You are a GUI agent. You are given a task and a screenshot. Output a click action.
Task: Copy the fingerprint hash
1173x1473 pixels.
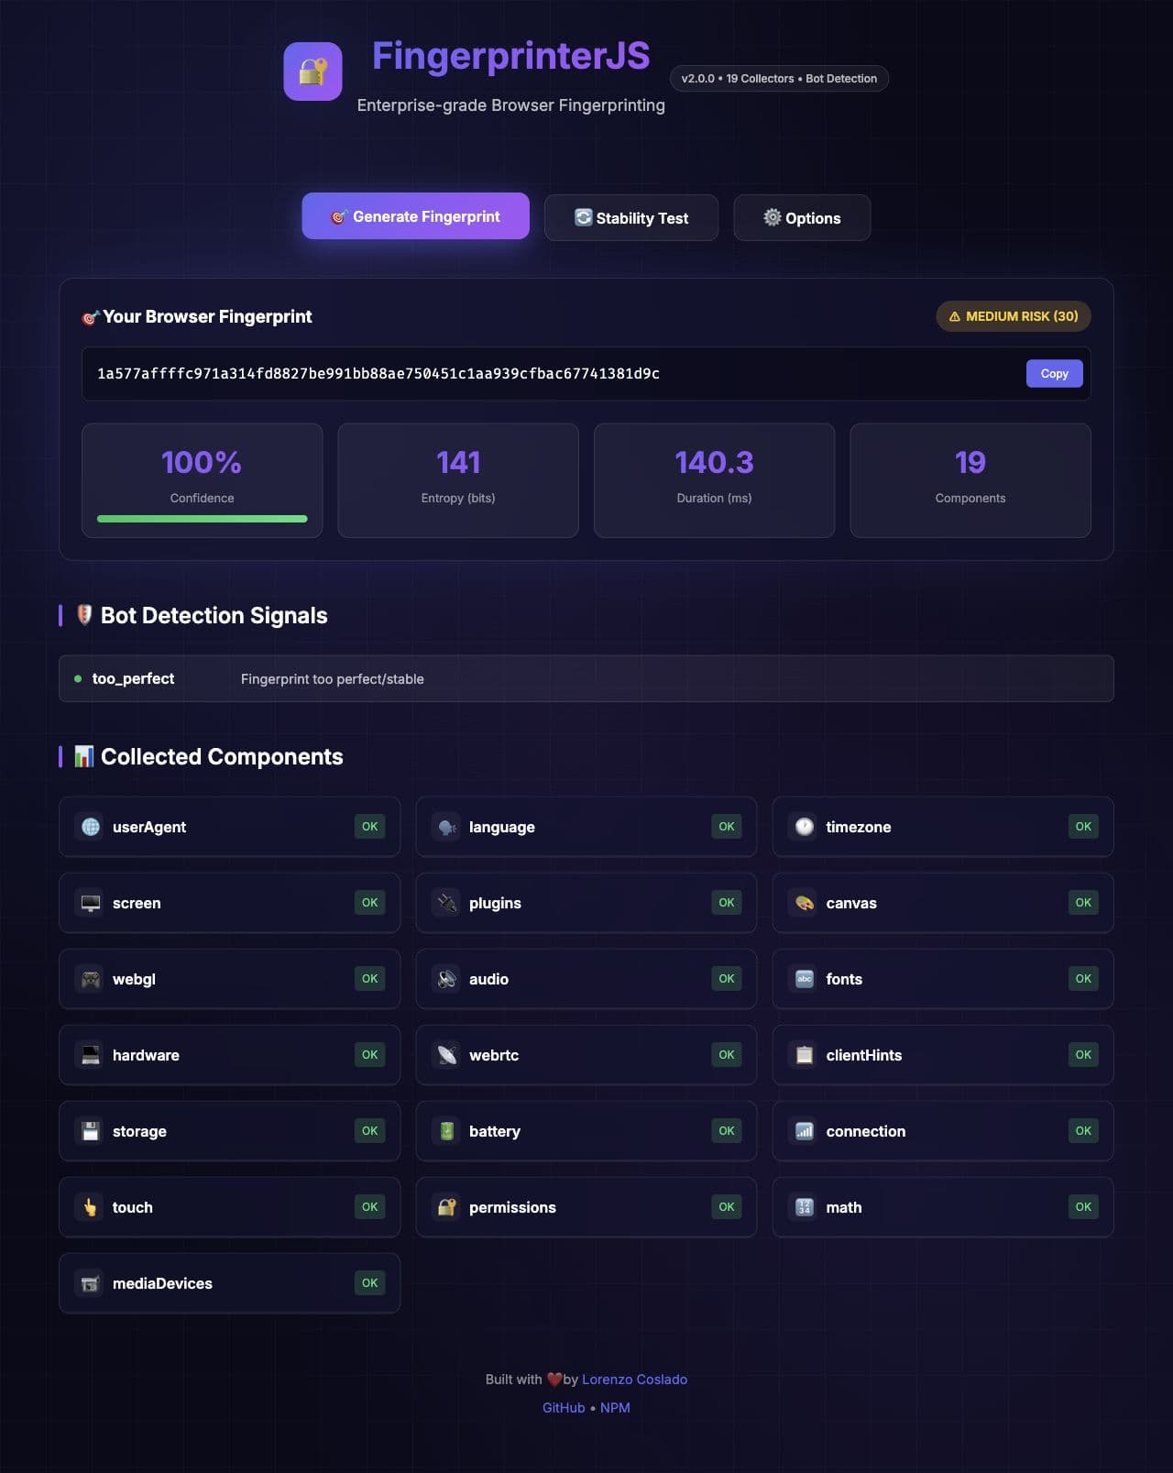coord(1055,373)
